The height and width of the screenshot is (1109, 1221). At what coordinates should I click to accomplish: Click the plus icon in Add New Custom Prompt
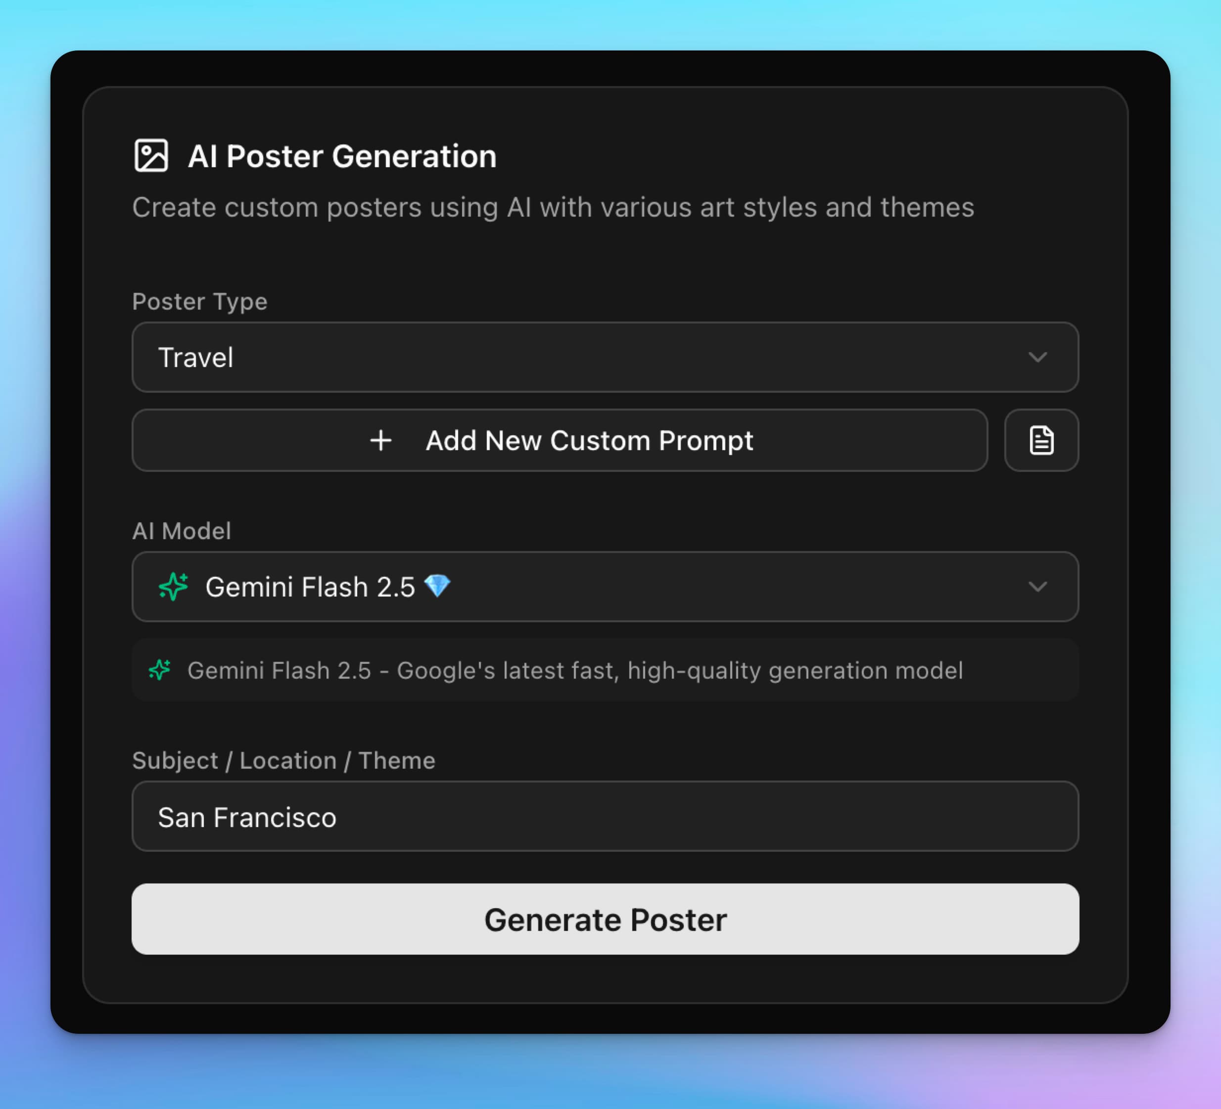381,440
